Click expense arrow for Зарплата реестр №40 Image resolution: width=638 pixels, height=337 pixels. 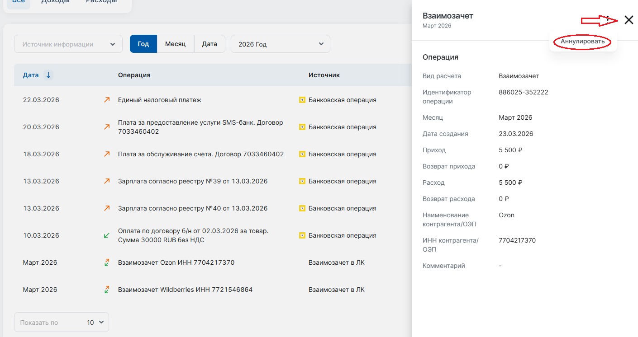click(107, 208)
